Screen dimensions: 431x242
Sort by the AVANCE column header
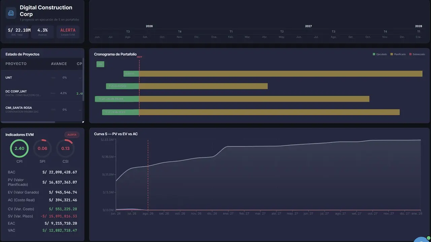(x=59, y=64)
